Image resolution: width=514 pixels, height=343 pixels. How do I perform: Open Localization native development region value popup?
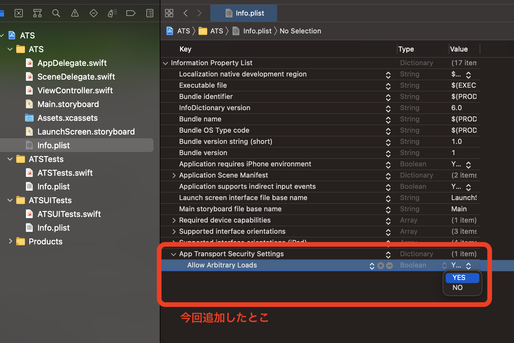click(x=468, y=75)
